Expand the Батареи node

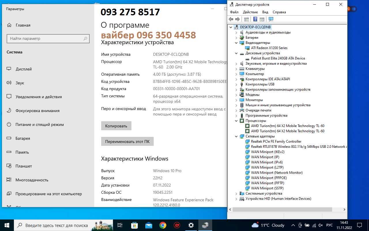point(236,38)
